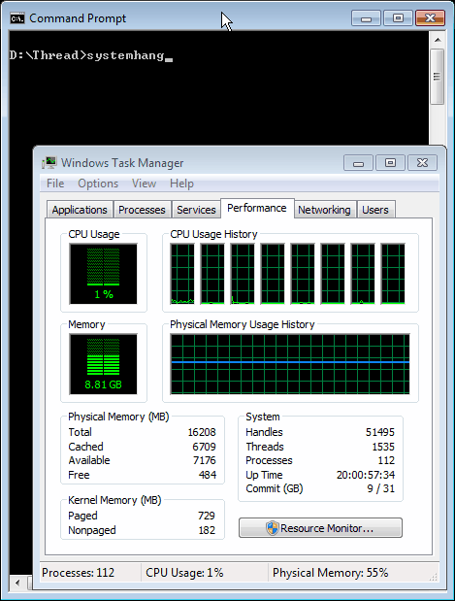Open the View menu
The width and height of the screenshot is (455, 601).
coord(144,184)
